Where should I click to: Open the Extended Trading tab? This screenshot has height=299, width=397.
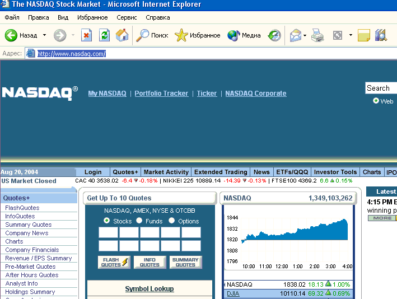pos(221,172)
